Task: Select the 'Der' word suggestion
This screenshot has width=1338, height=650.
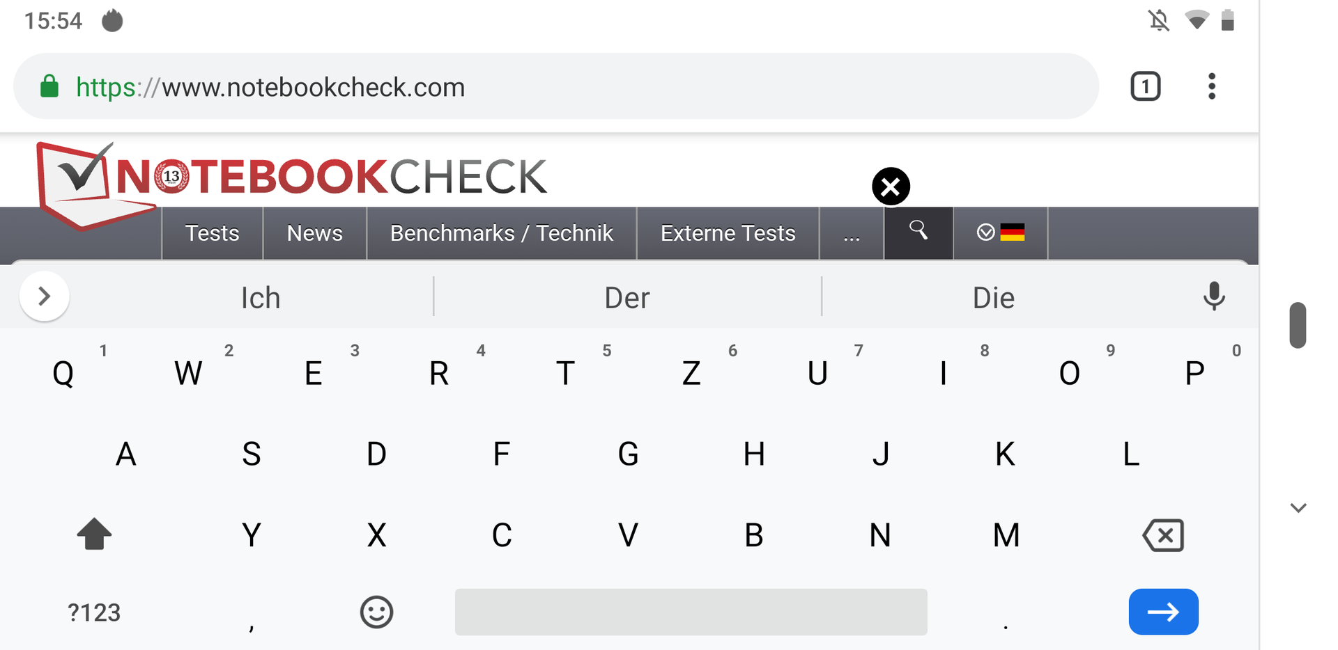Action: 627,298
